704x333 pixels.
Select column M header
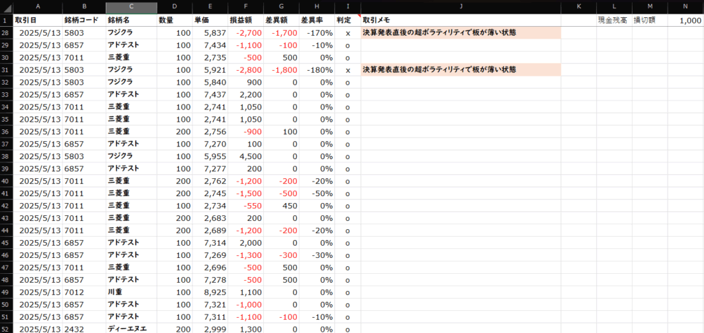click(x=650, y=8)
